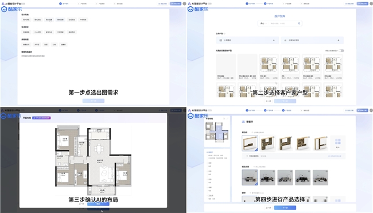The height and width of the screenshot is (213, 373).
Task: Choose the second wooden TV cabinet thumbnail
Action: point(267,143)
